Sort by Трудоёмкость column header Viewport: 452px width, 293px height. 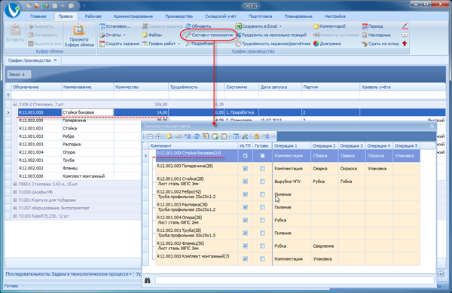(197, 87)
